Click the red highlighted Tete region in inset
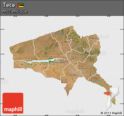 pos(108,94)
